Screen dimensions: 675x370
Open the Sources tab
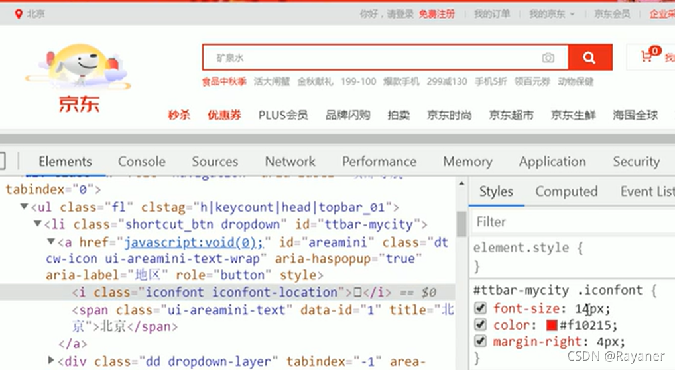click(x=215, y=162)
